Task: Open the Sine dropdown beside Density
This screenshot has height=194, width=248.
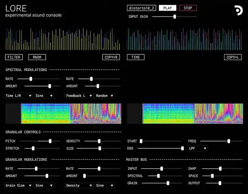Action: pos(105,185)
